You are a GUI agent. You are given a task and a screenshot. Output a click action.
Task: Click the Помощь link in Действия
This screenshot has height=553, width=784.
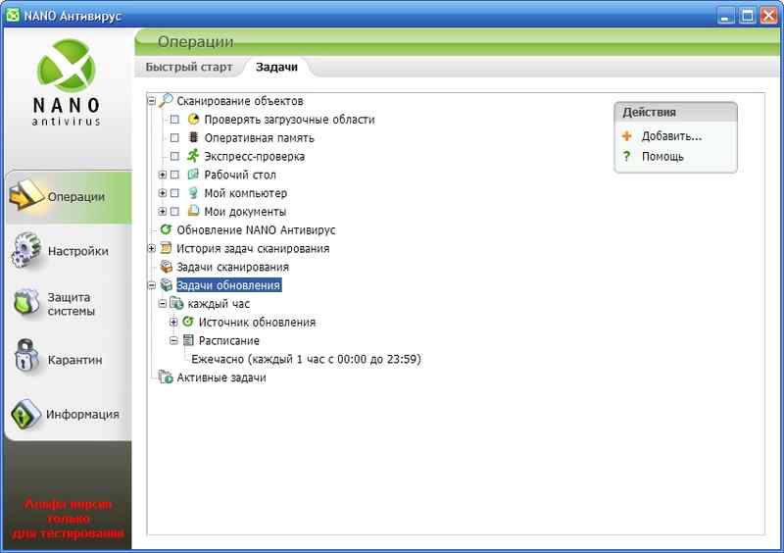662,156
